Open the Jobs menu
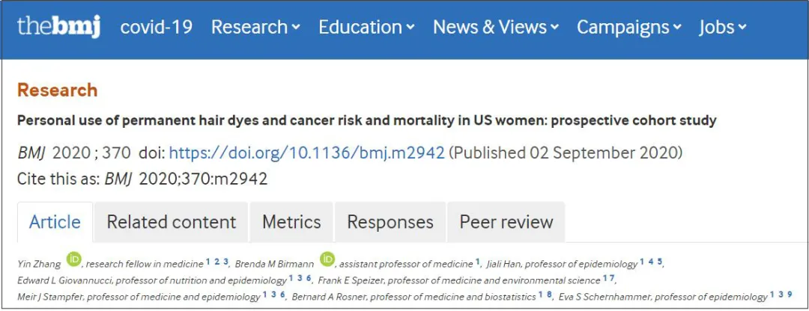Image resolution: width=809 pixels, height=311 pixels. pos(722,27)
